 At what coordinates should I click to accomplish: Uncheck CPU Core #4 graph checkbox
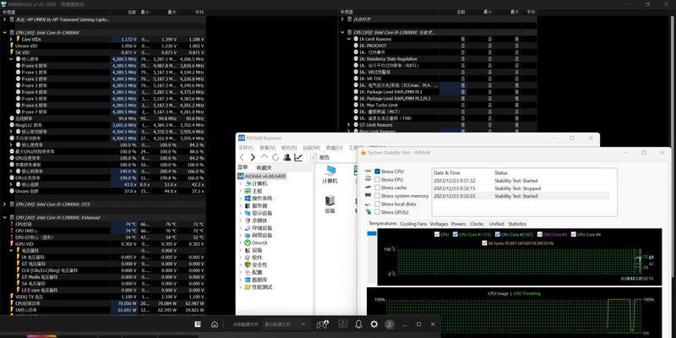click(x=574, y=235)
